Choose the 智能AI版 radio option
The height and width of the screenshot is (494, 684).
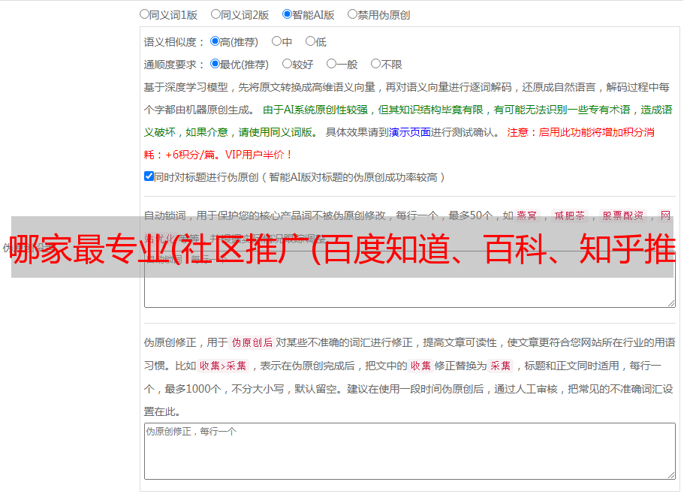pyautogui.click(x=287, y=14)
